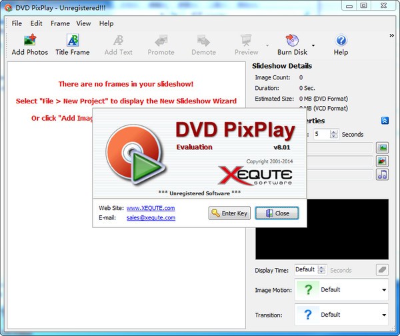Viewport: 400px width, 336px height.
Task: Click the app icon in the title bar
Action: point(9,8)
